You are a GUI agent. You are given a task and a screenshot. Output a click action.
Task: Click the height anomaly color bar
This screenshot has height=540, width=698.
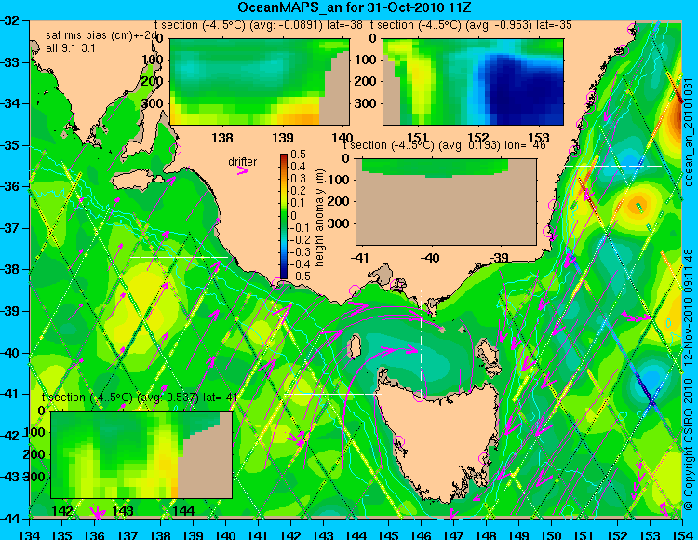pos(284,216)
